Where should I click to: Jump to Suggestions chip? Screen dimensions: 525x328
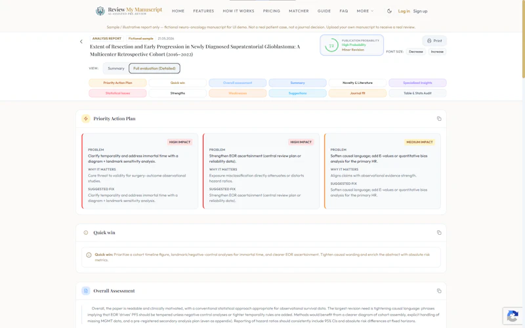tap(297, 93)
